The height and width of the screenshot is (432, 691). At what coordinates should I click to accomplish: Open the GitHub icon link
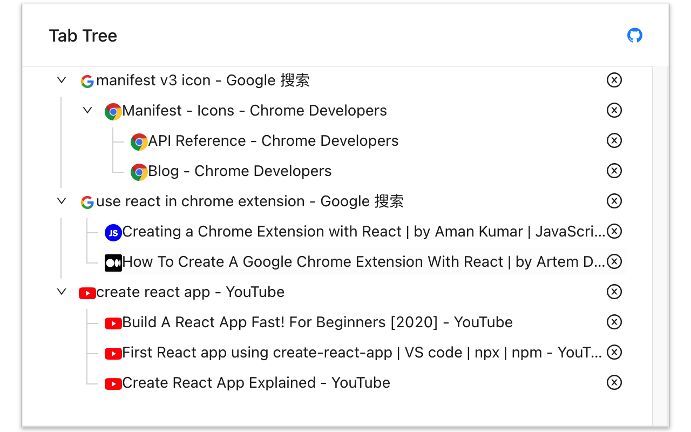(635, 36)
